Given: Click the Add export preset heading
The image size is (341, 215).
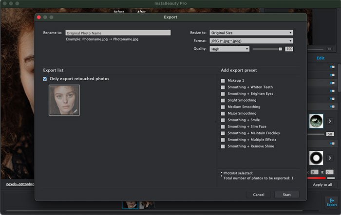Looking at the screenshot, I should coord(239,70).
